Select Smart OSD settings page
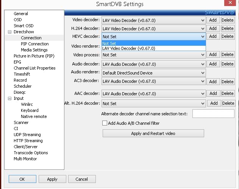 point(23,26)
